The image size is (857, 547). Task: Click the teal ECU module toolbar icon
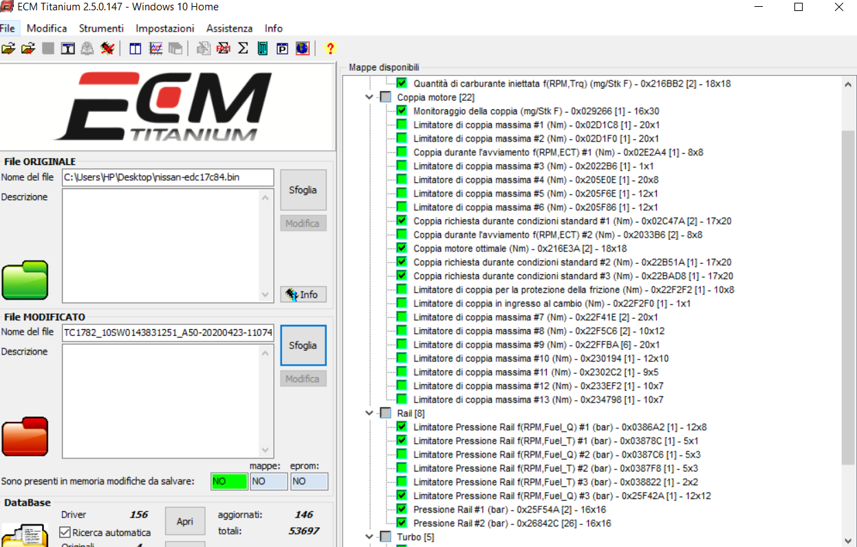click(262, 48)
